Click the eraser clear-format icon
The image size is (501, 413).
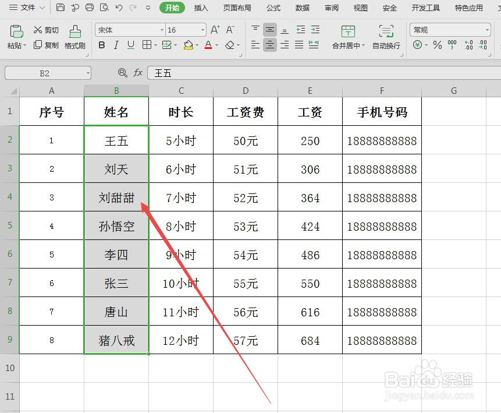[x=230, y=45]
